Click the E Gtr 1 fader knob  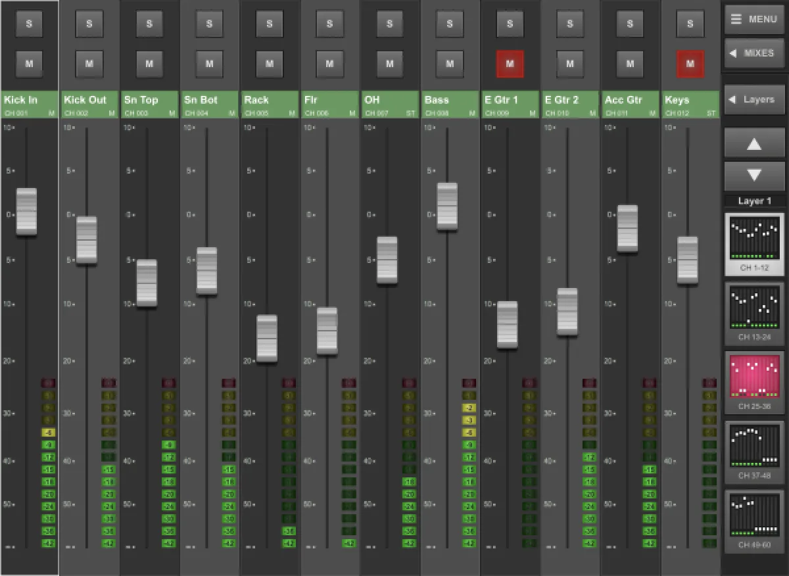[x=507, y=325]
